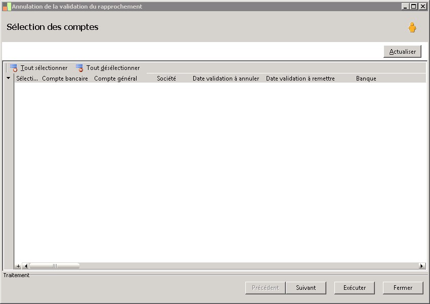Screen dimensions: 430x304
Task: Click the orange user figure icon
Action: (412, 27)
